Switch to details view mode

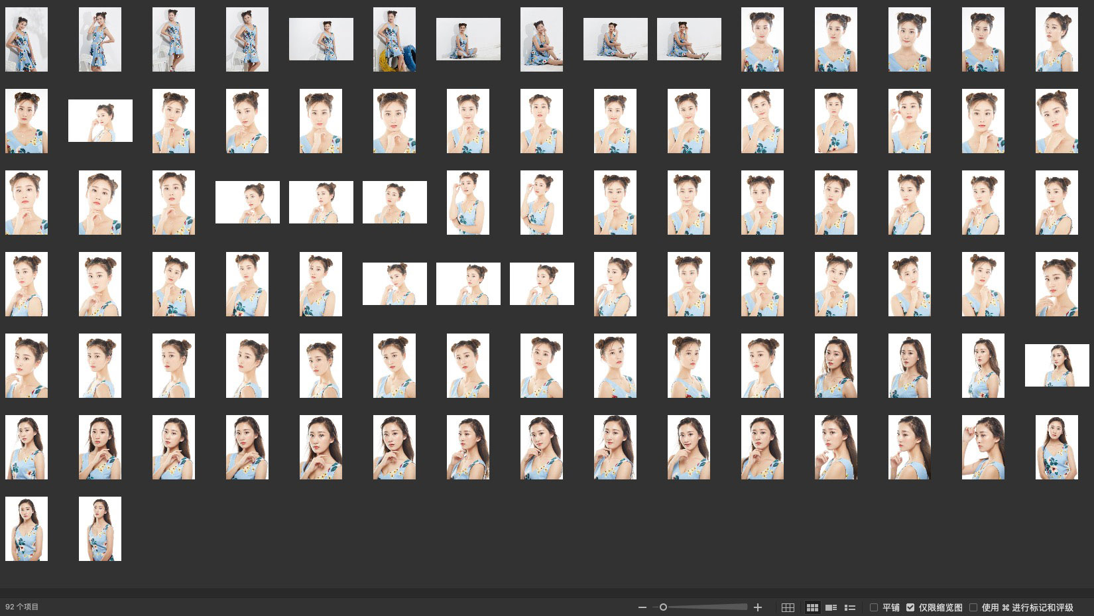(831, 607)
